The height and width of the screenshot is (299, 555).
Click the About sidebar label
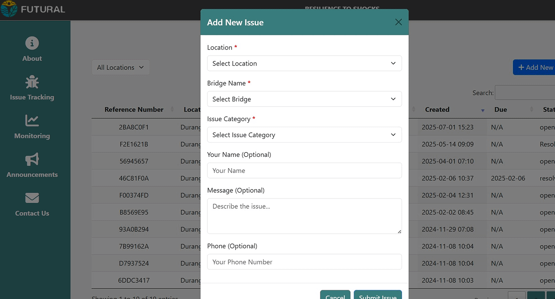coord(32,58)
